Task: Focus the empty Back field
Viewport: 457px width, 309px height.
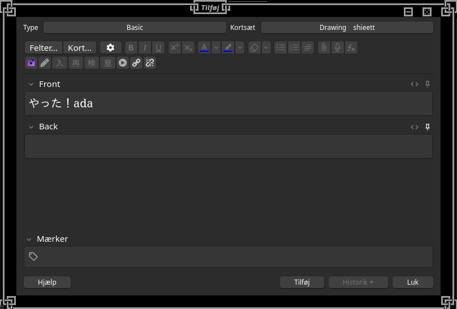Action: tap(228, 146)
